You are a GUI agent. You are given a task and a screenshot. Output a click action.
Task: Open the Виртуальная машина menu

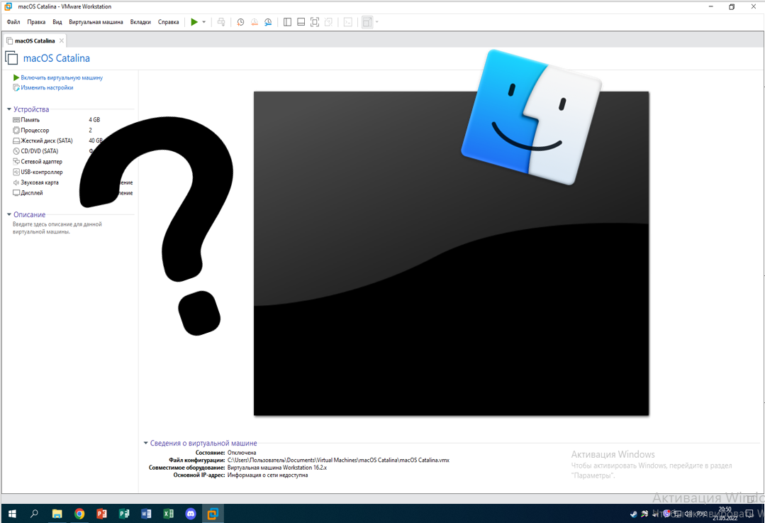click(x=96, y=22)
